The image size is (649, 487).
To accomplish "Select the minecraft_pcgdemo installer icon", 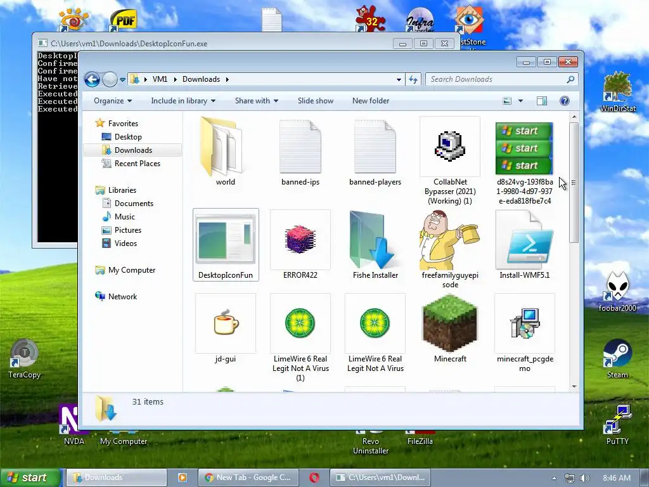I will (524, 323).
